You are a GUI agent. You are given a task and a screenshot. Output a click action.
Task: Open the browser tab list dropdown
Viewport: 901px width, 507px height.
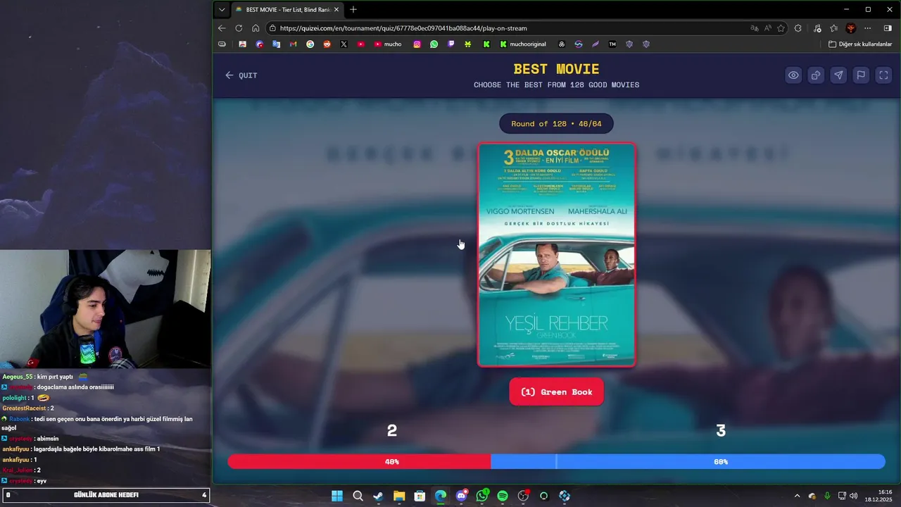coord(222,9)
